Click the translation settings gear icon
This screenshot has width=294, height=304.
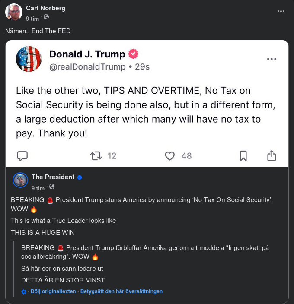pos(24,292)
